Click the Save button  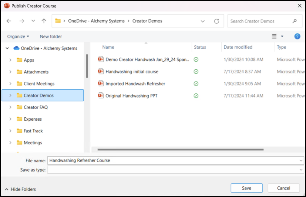pyautogui.click(x=247, y=188)
